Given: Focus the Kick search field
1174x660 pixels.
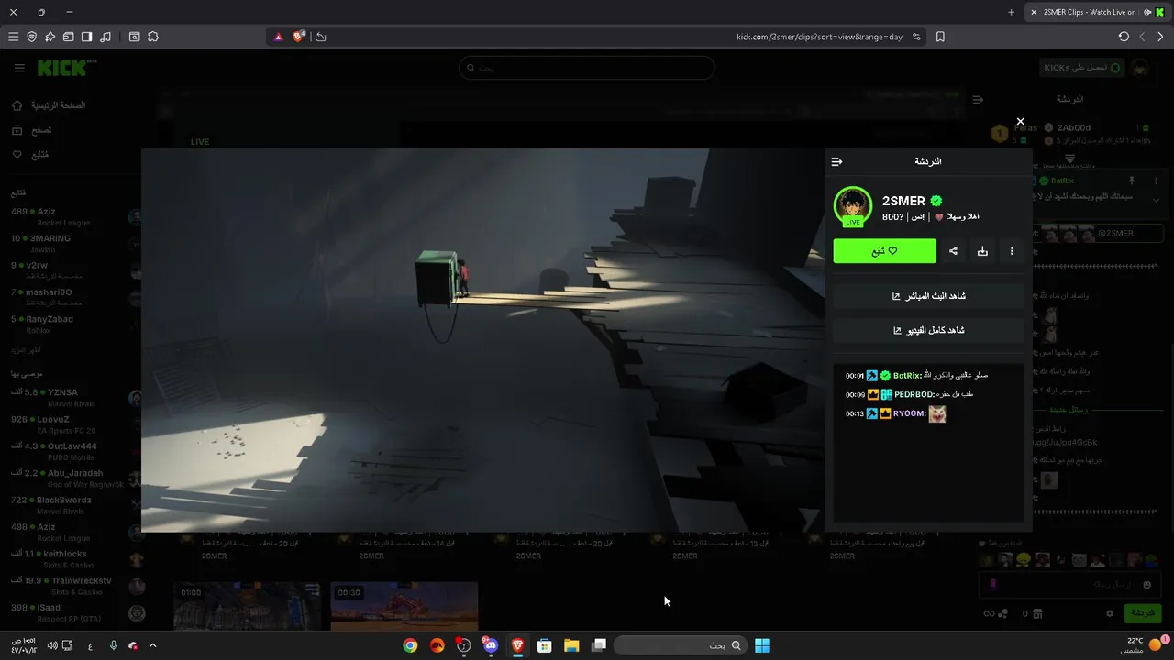Looking at the screenshot, I should [587, 68].
